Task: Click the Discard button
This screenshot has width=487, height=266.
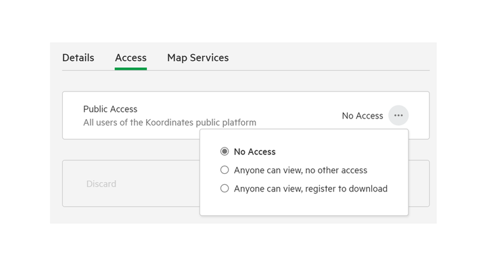Action: (101, 183)
